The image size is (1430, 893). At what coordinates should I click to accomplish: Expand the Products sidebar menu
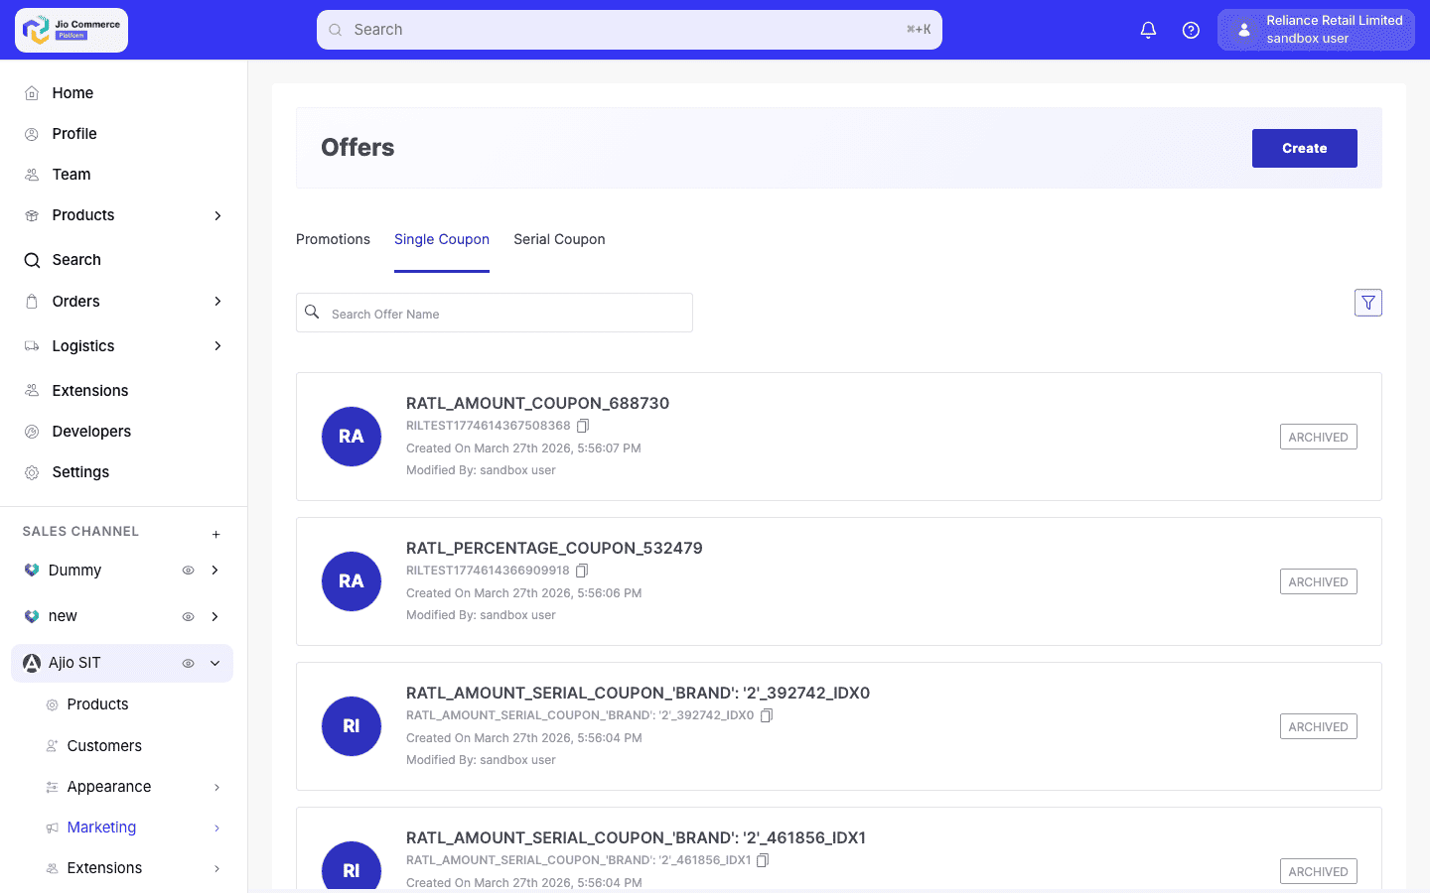coord(217,215)
